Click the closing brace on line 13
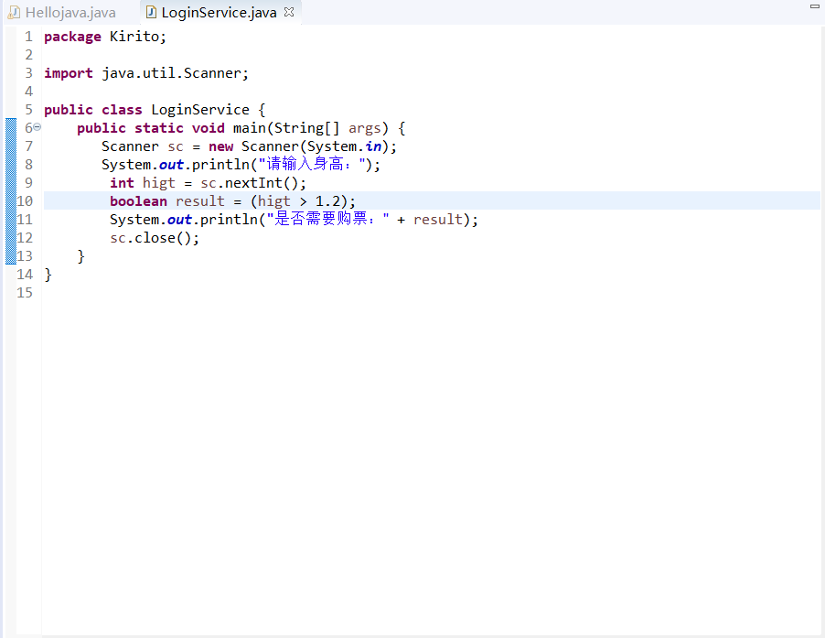Image resolution: width=825 pixels, height=638 pixels. (x=81, y=256)
